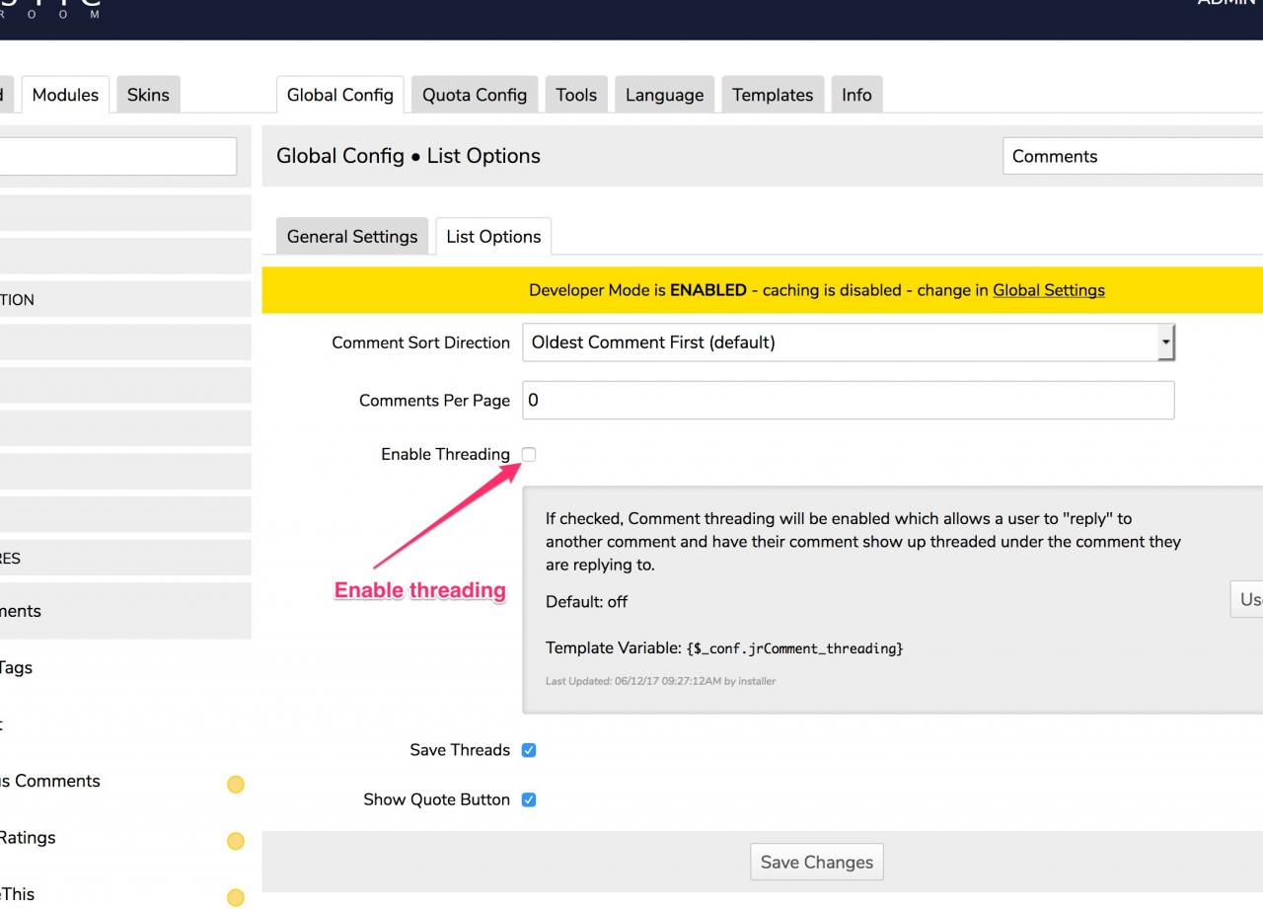1263x909 pixels.
Task: Click the Comments Per Page field
Action: (x=847, y=401)
